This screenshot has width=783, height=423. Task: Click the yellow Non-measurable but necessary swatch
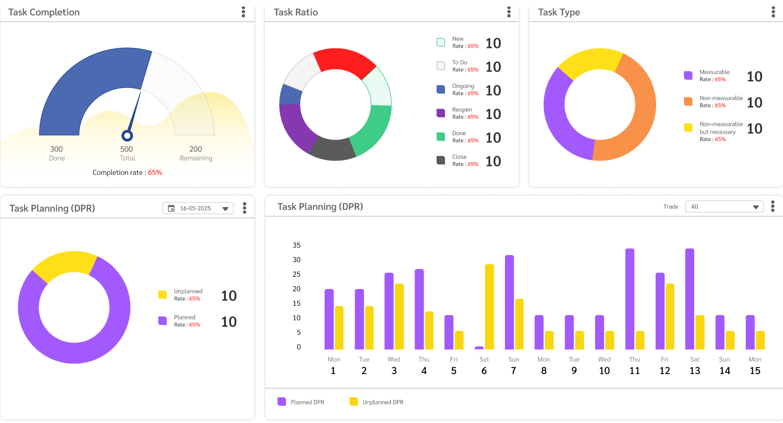pos(688,128)
